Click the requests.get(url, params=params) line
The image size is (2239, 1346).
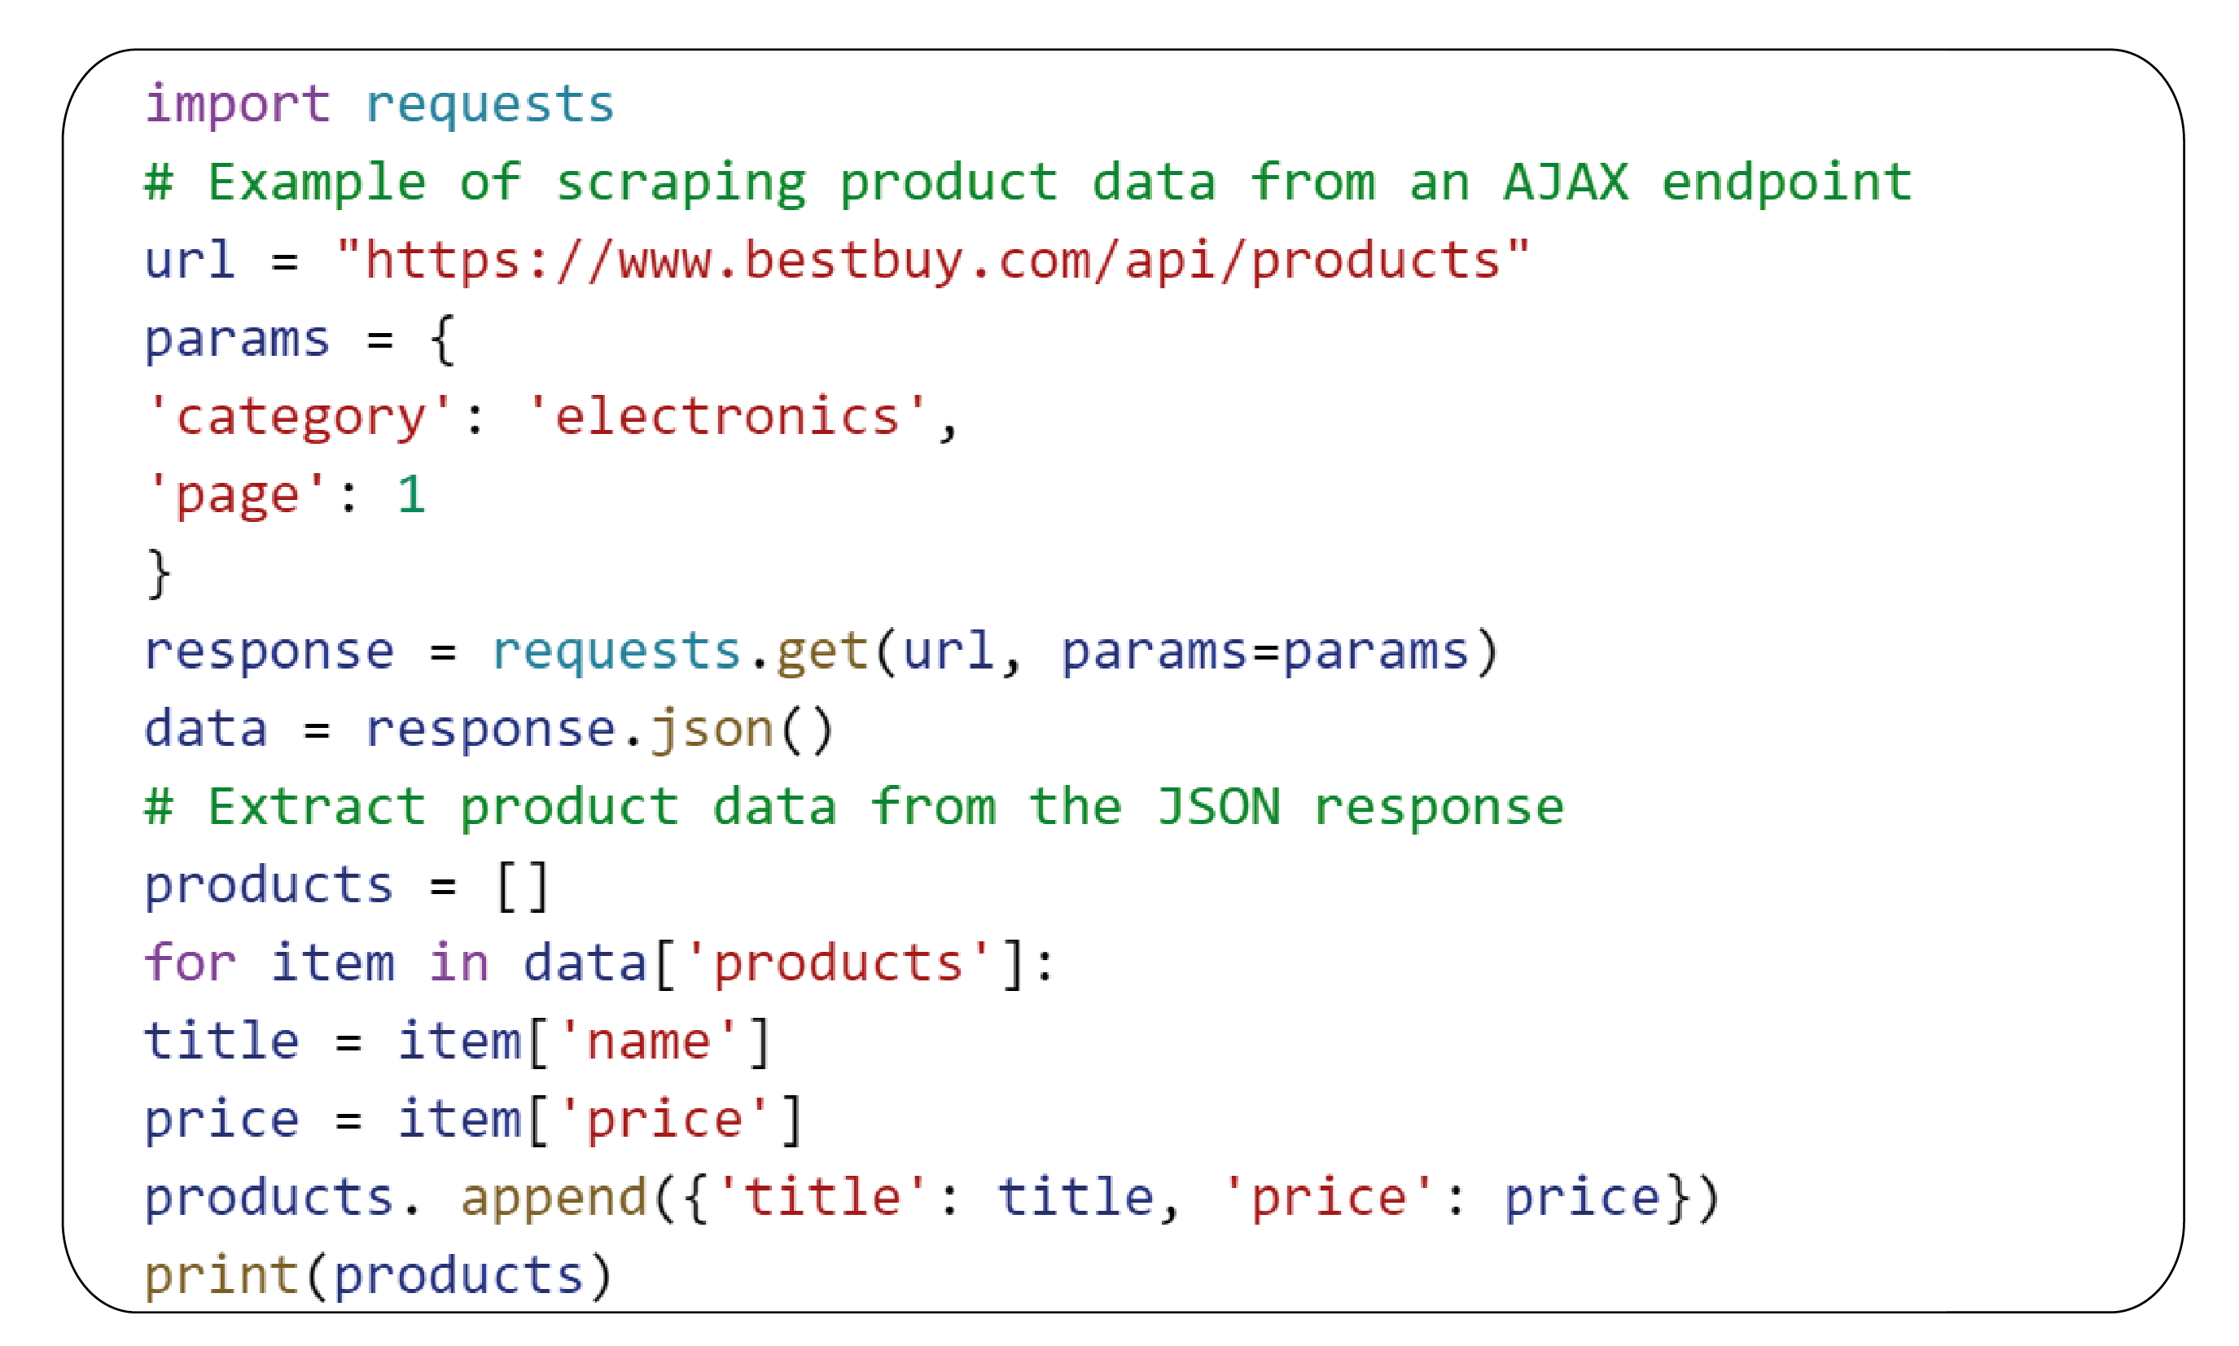pyautogui.click(x=821, y=652)
